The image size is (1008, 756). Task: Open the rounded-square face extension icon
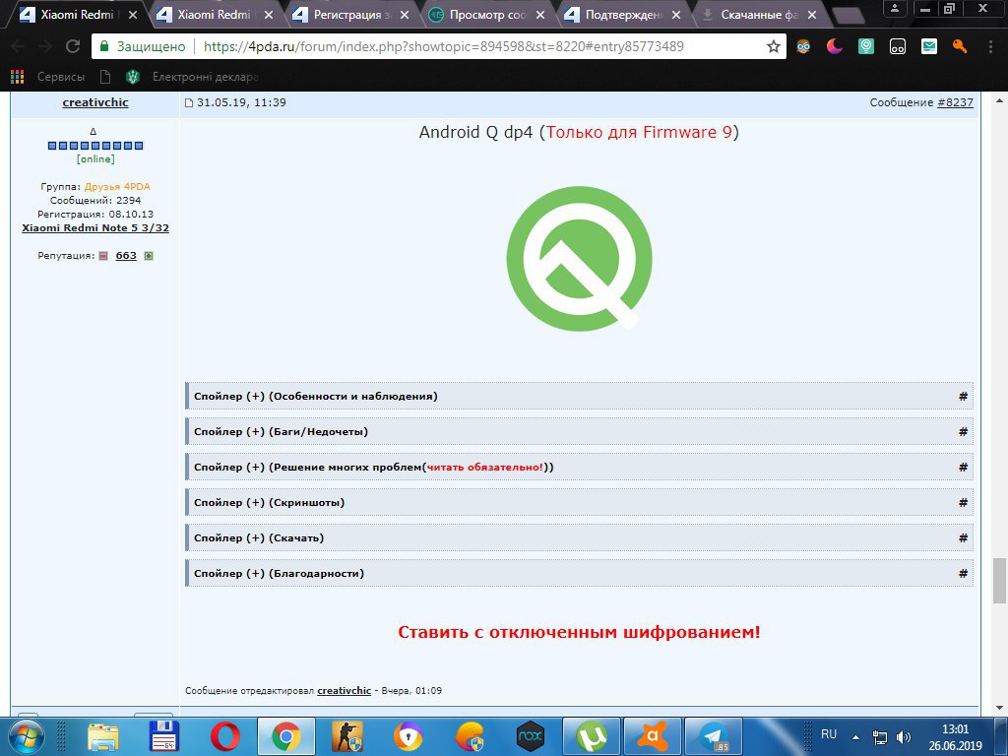[x=898, y=46]
